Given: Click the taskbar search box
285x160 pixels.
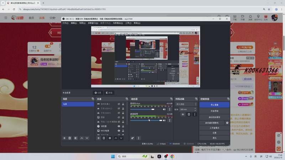Looking at the screenshot, I should coord(132,156).
